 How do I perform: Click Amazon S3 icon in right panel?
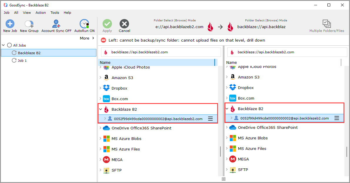click(232, 77)
